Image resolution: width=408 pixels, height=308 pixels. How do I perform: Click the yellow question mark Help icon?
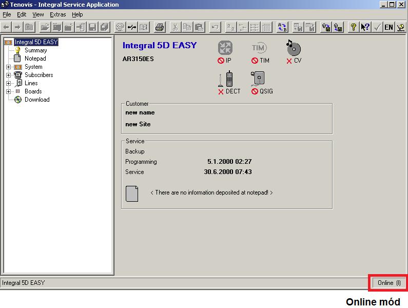pos(354,27)
